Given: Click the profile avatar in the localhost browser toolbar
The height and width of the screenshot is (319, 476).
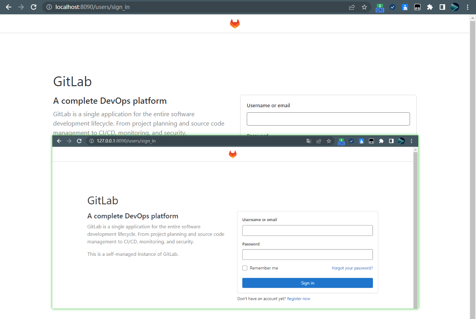Looking at the screenshot, I should coord(455,7).
